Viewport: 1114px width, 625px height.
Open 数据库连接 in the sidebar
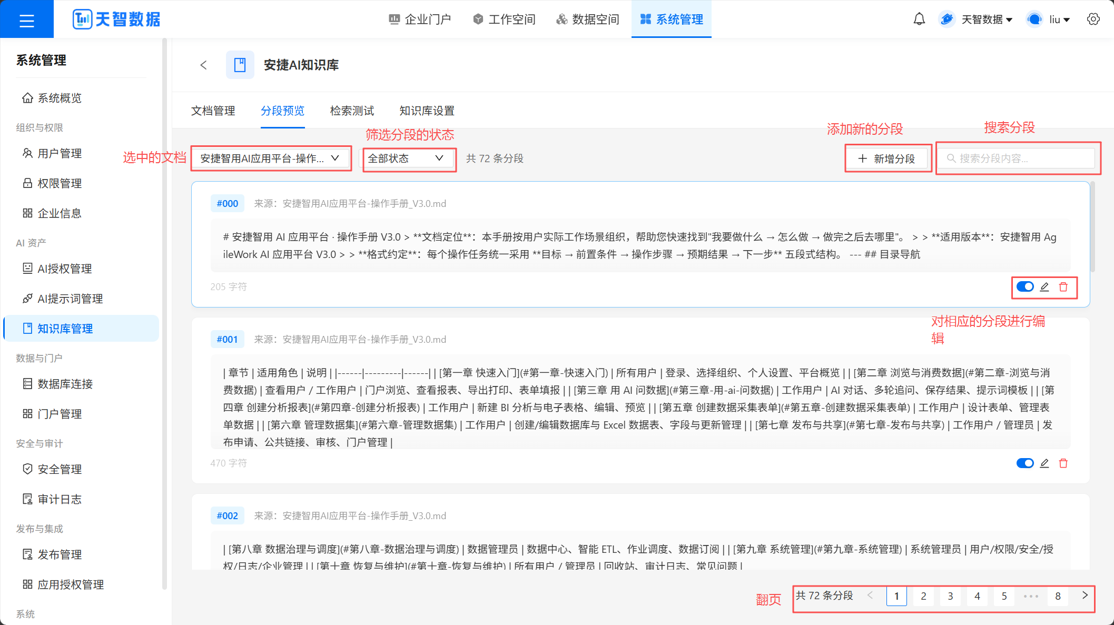point(81,384)
